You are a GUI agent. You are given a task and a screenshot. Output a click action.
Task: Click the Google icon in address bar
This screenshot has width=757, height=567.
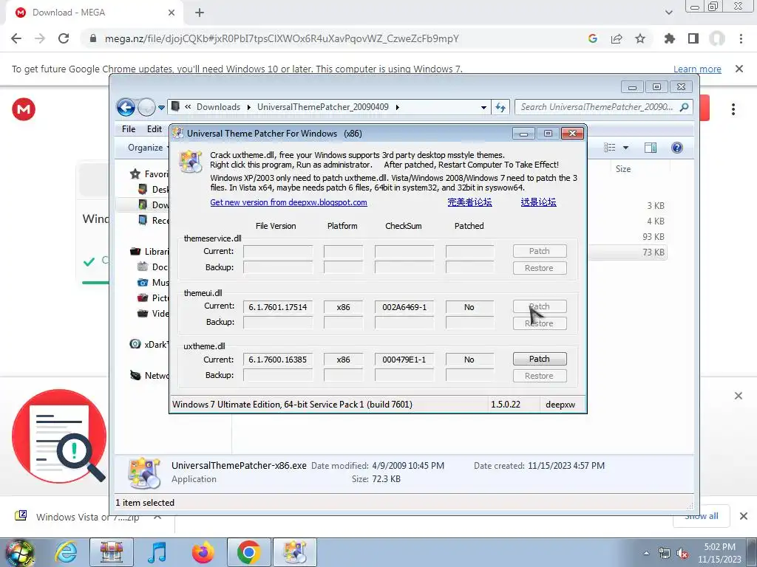click(593, 38)
